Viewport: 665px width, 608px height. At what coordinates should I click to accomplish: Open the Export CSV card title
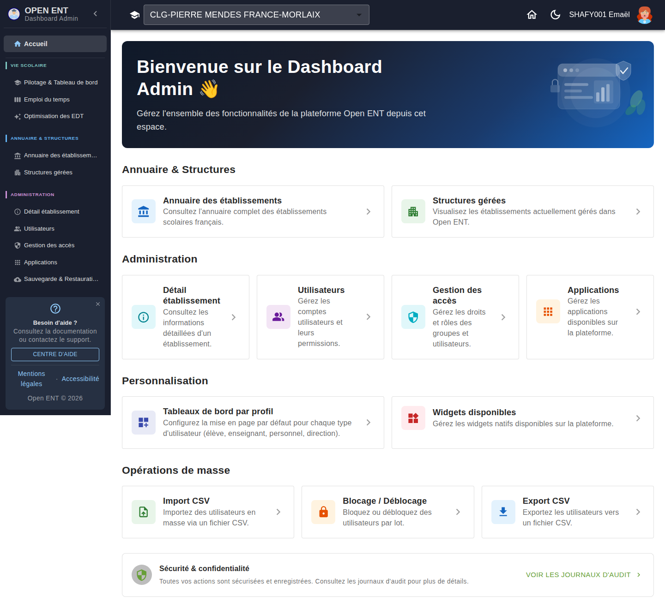[546, 501]
